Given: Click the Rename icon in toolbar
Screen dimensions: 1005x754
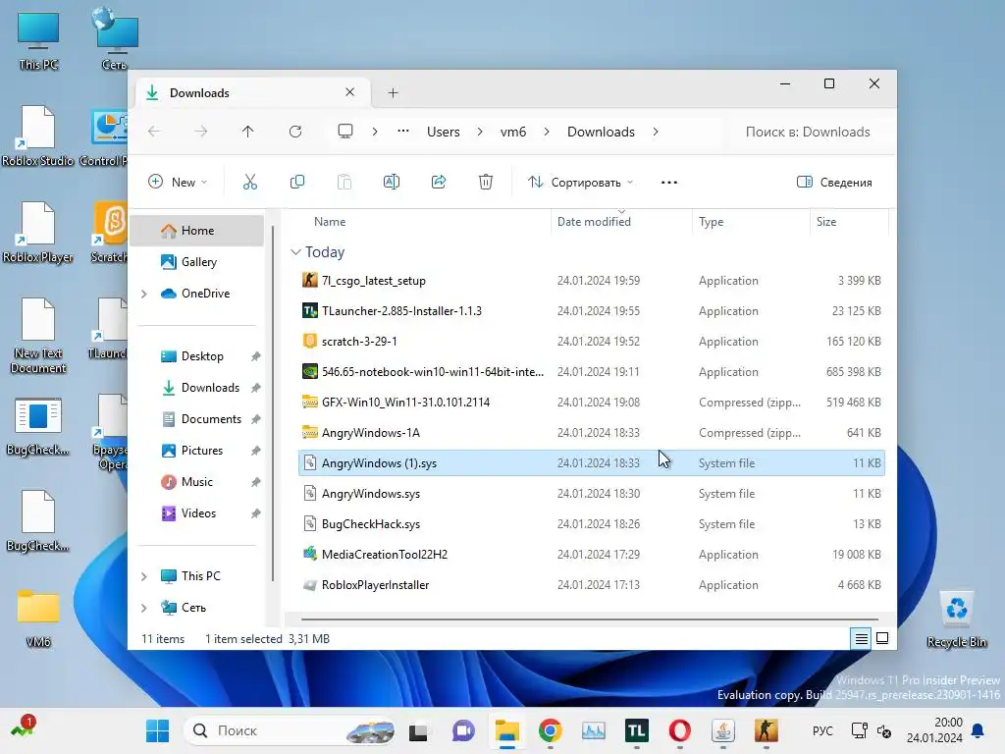Looking at the screenshot, I should coord(391,182).
